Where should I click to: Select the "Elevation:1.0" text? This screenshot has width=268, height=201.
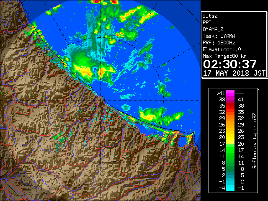pos(222,49)
